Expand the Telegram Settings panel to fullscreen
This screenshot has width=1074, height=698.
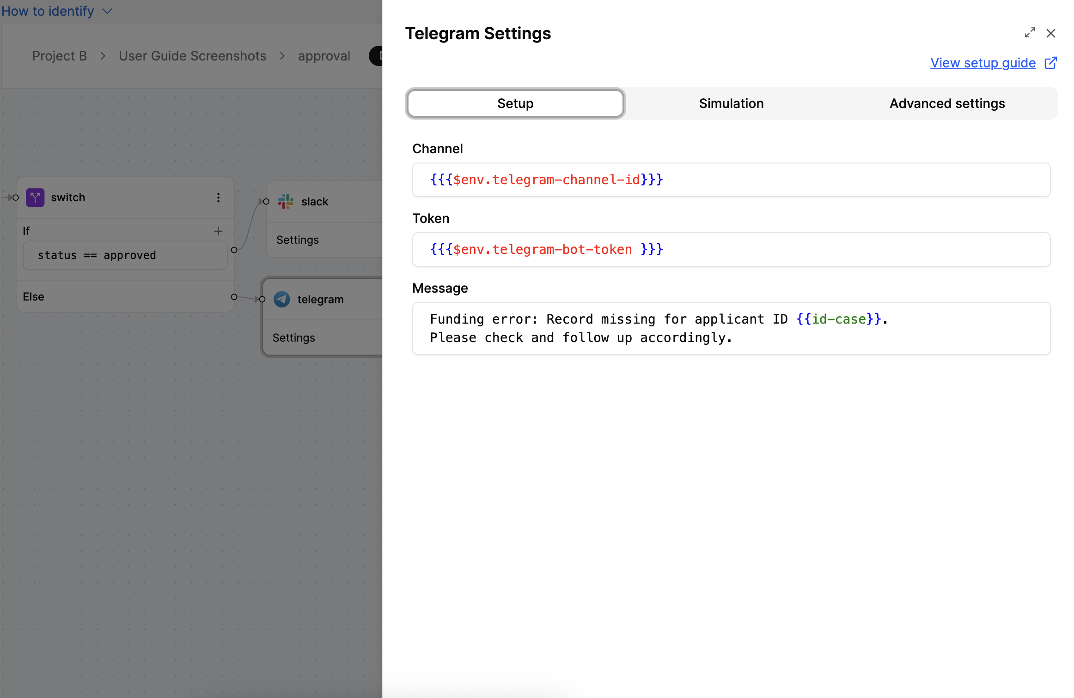[1030, 33]
